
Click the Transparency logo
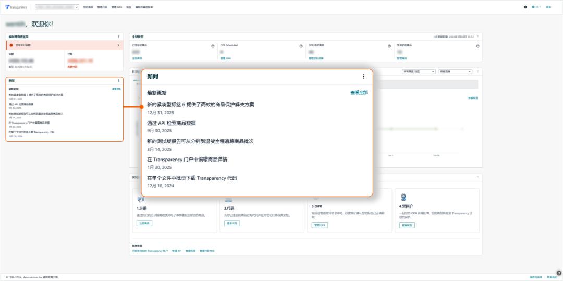point(16,7)
